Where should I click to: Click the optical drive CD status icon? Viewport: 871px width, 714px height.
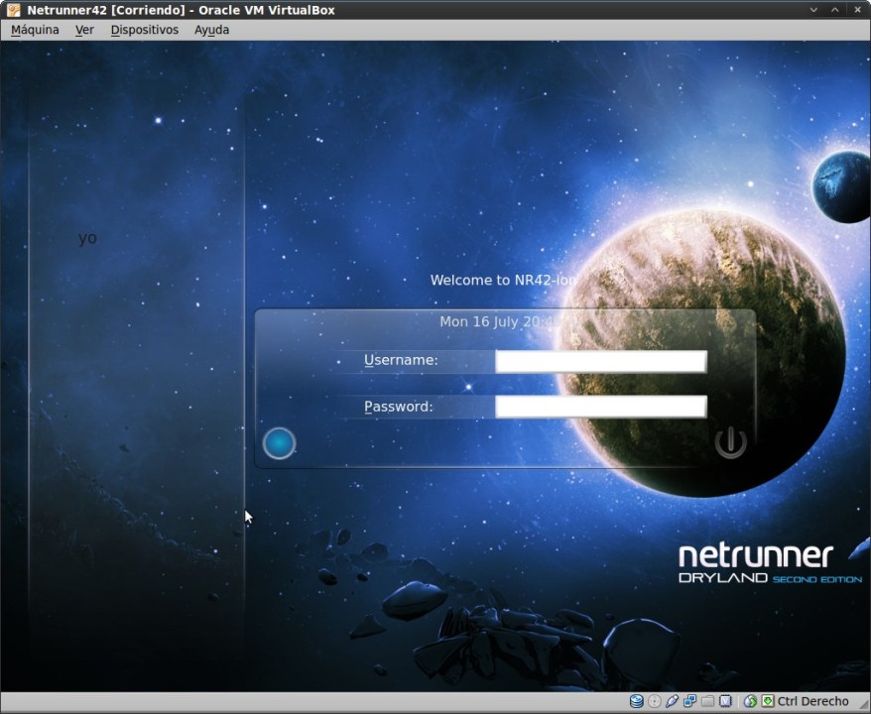pos(655,701)
